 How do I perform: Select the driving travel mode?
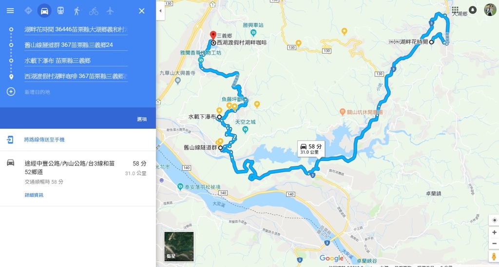(44, 11)
